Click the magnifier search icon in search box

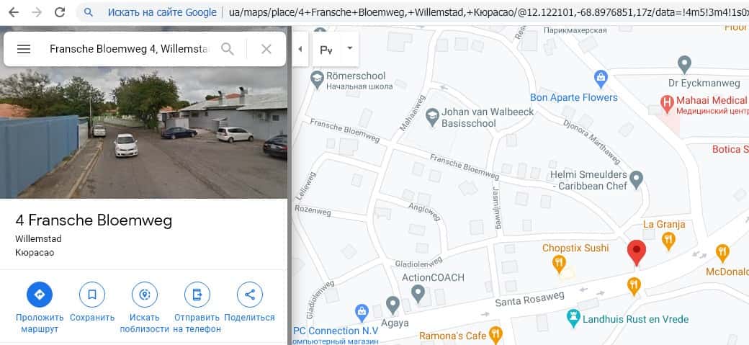228,49
